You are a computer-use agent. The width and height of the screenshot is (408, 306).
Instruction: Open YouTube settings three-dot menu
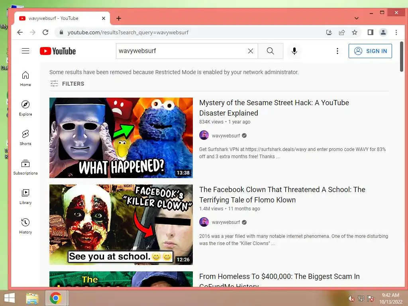tap(337, 51)
